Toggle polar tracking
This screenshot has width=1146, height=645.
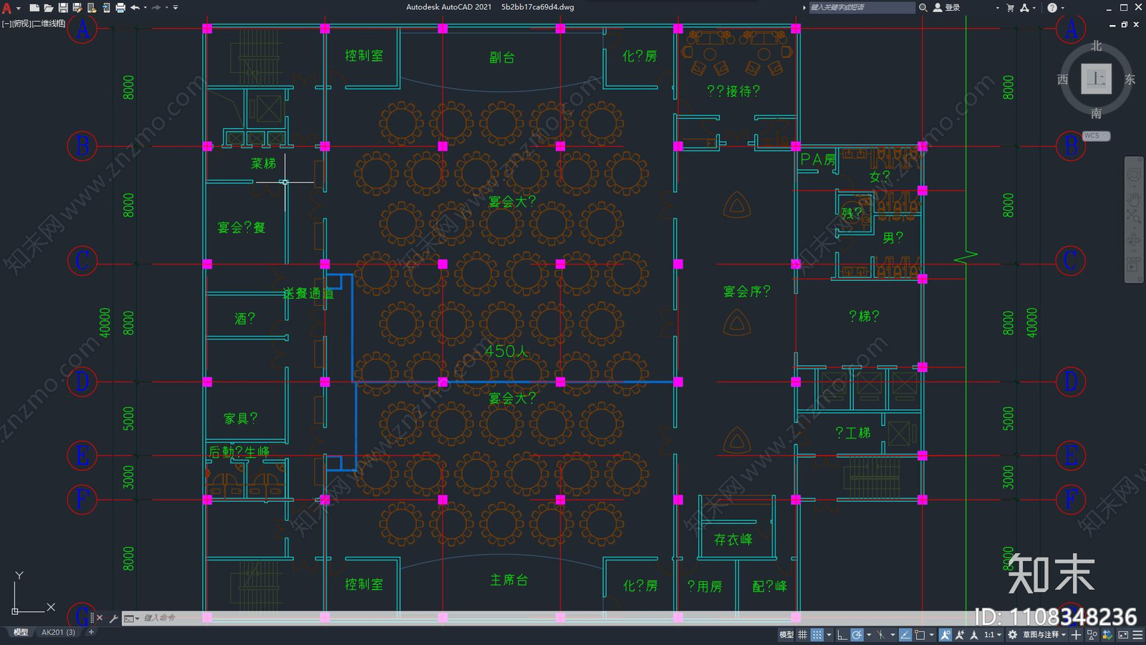point(857,635)
